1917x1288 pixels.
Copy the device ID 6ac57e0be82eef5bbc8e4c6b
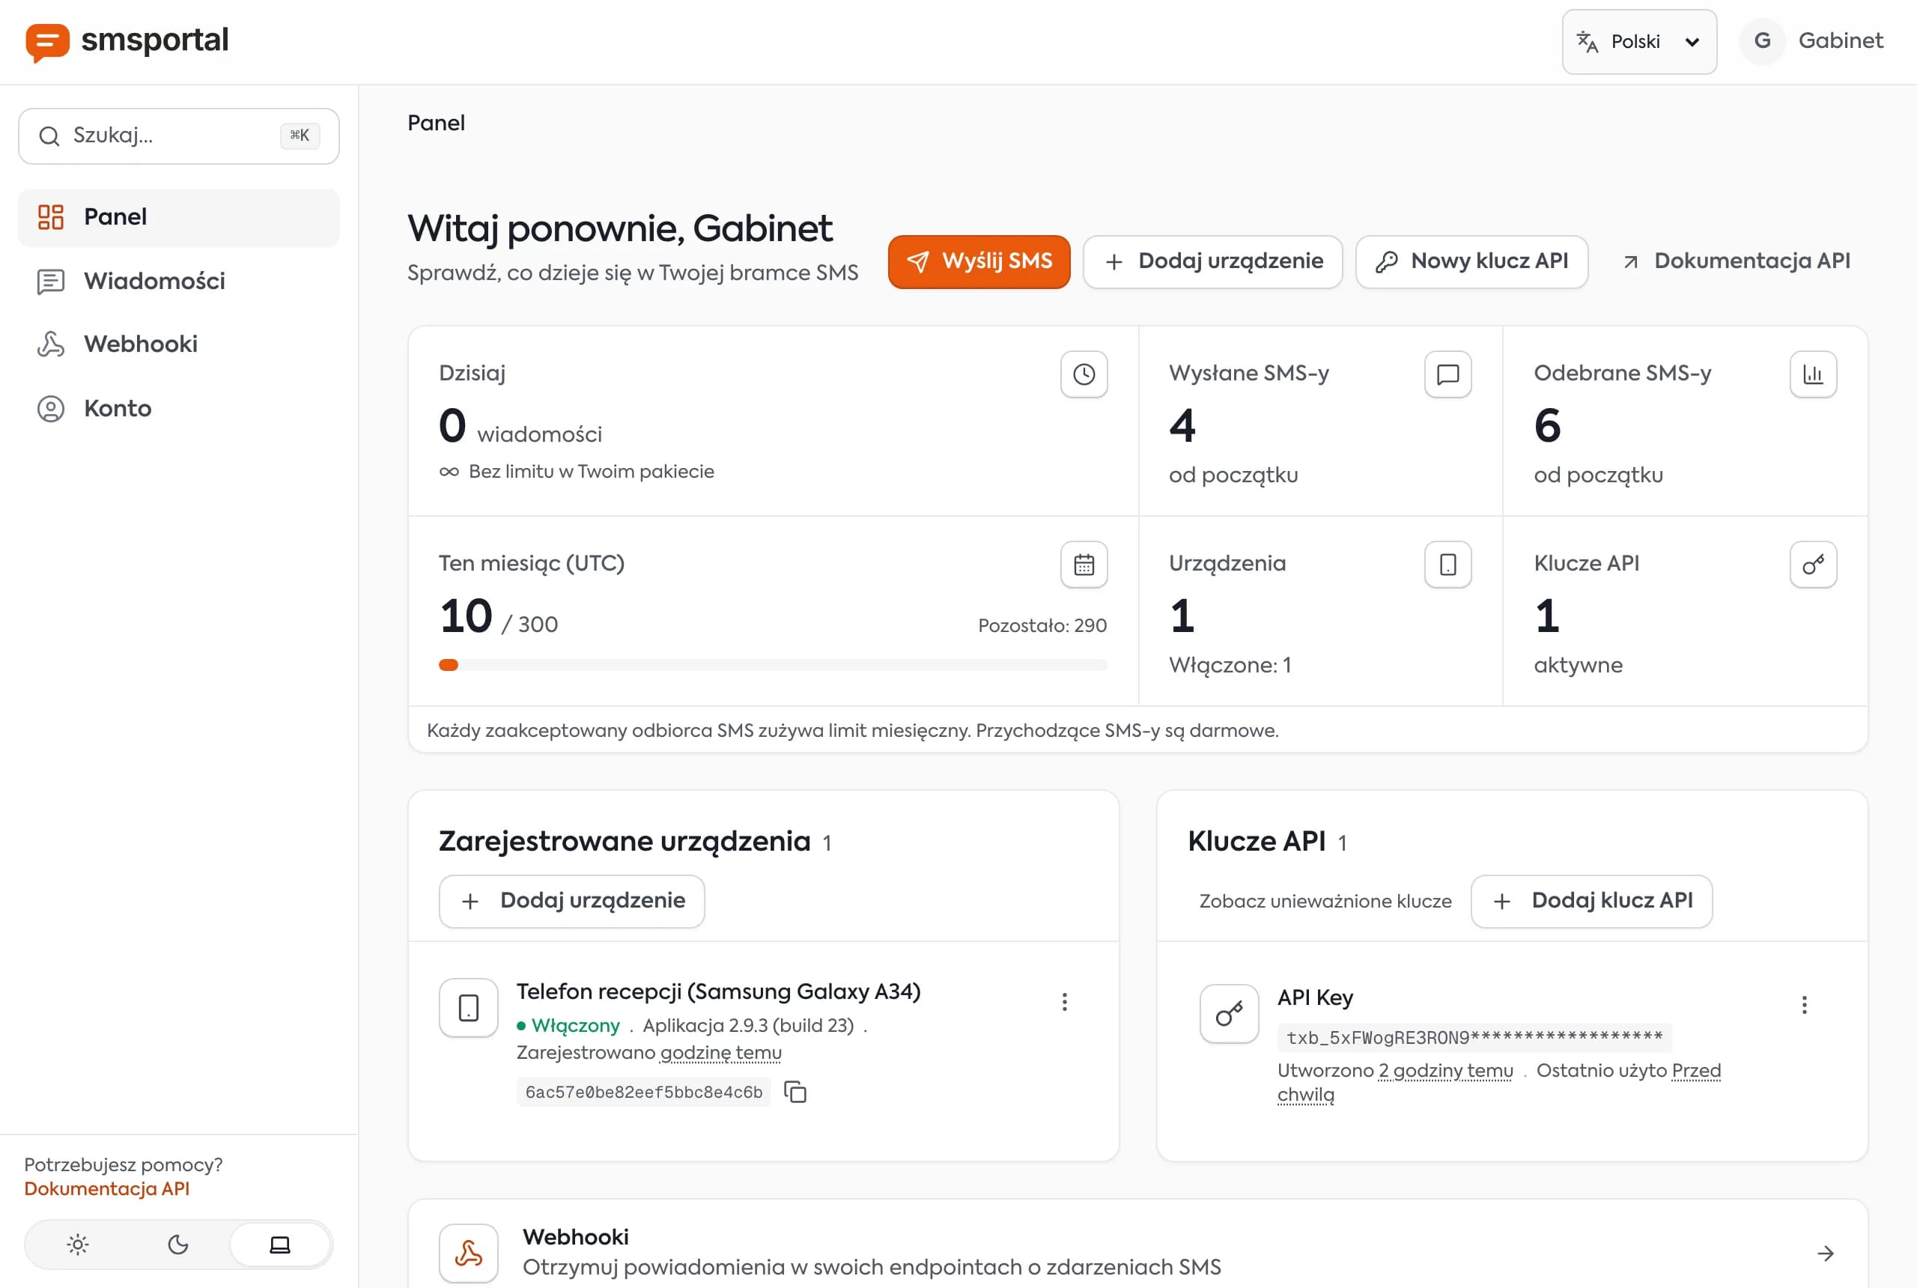click(795, 1092)
